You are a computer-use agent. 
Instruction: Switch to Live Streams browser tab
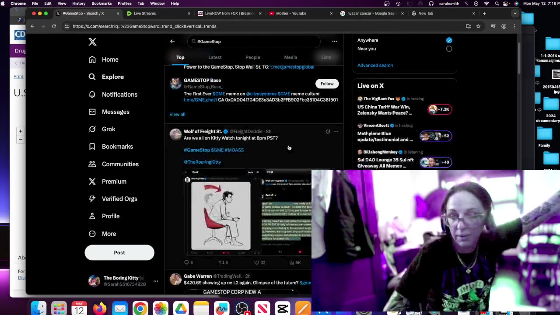tap(157, 13)
